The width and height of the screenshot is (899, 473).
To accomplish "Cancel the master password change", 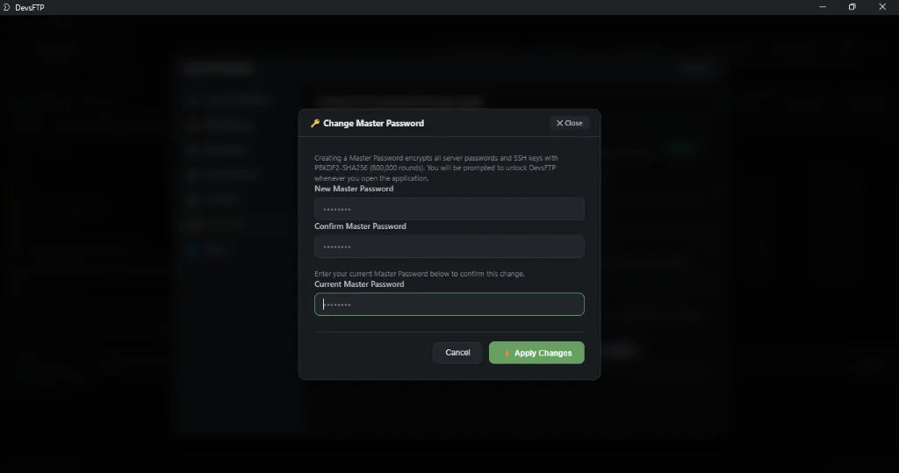I will 457,353.
